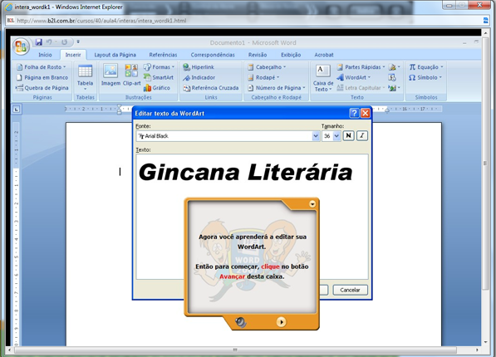The width and height of the screenshot is (496, 357).
Task: Click the right indent marker on ruler
Action: click(x=386, y=110)
